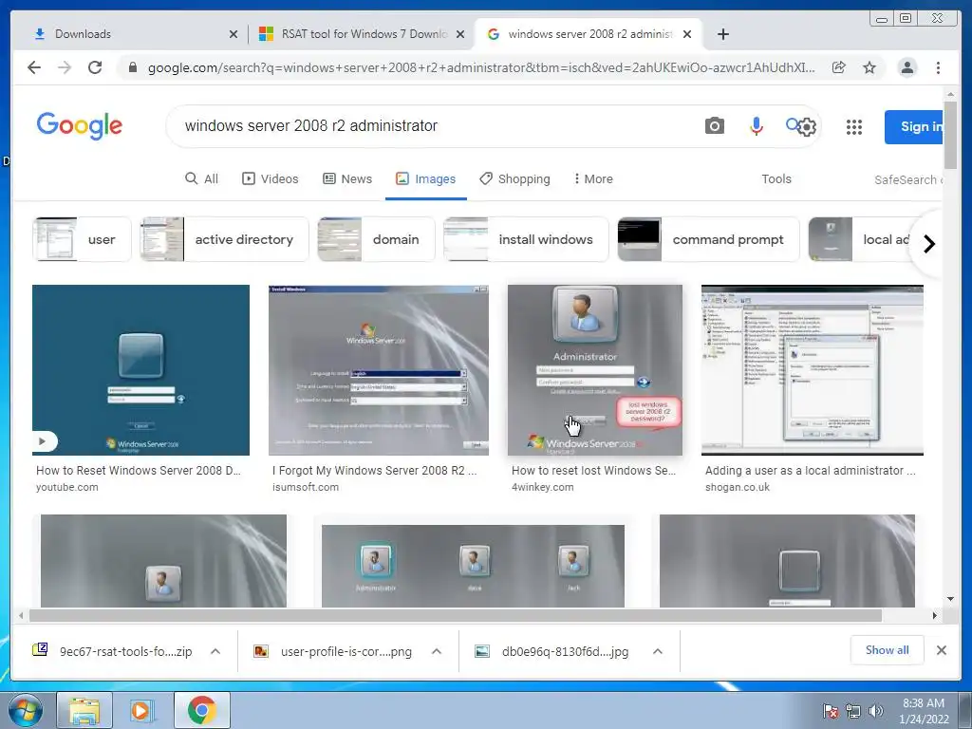
Task: Click the address bar URL
Action: [x=481, y=67]
